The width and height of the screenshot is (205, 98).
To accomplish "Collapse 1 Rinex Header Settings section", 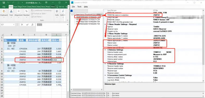I will click(105, 24).
